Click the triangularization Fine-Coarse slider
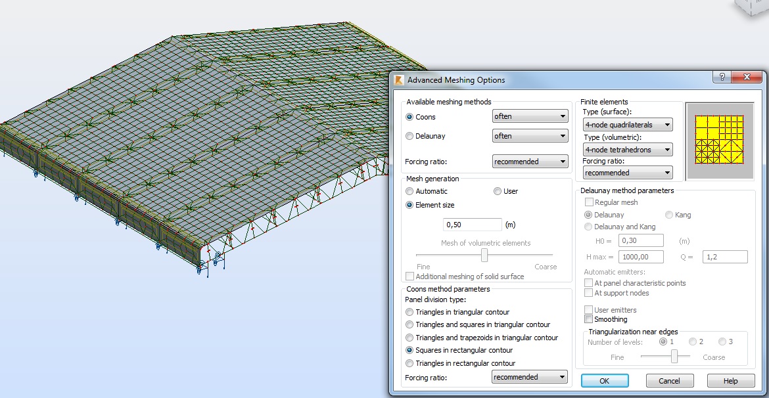 tap(673, 355)
